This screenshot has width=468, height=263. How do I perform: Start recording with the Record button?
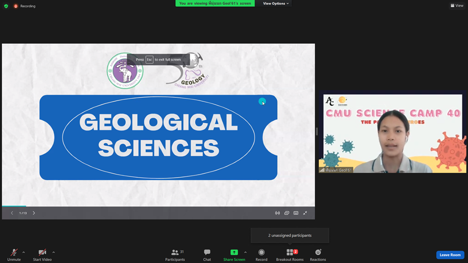(x=261, y=254)
